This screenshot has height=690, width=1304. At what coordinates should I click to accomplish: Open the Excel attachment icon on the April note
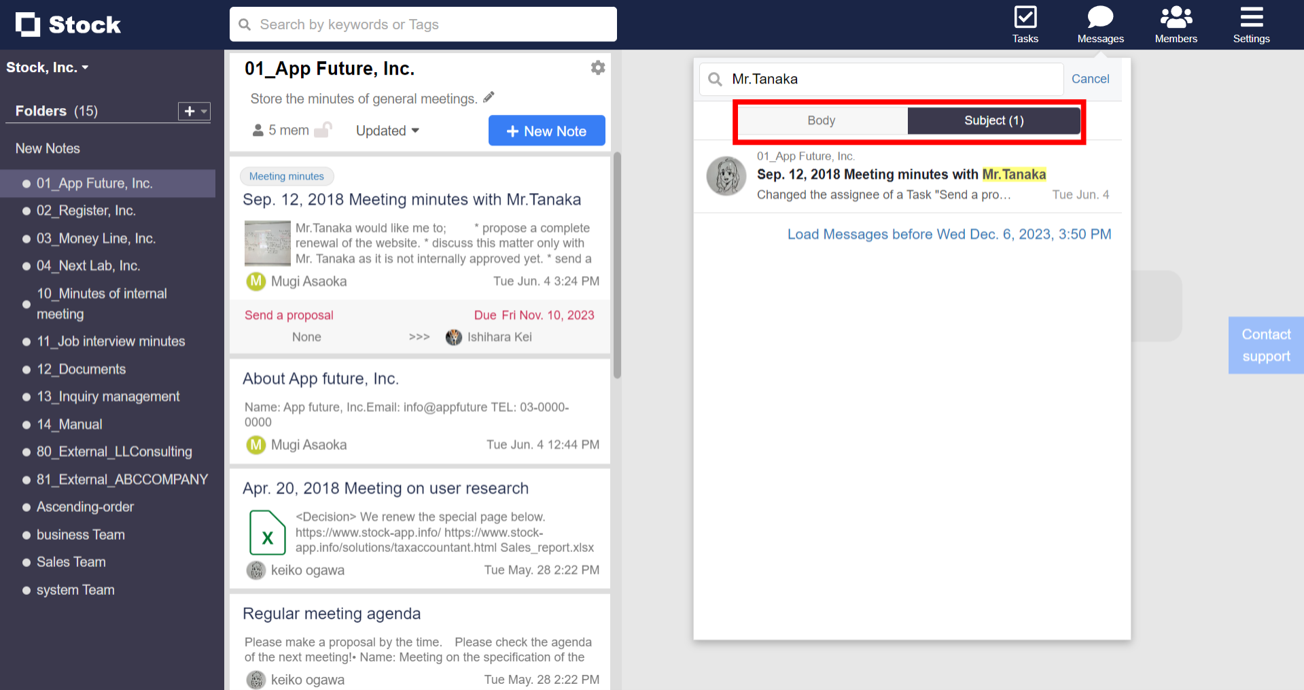click(x=267, y=532)
